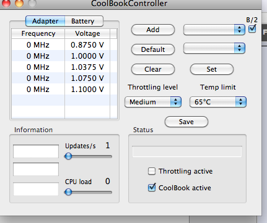
Task: Click the empty Status text field
Action: [x=187, y=151]
